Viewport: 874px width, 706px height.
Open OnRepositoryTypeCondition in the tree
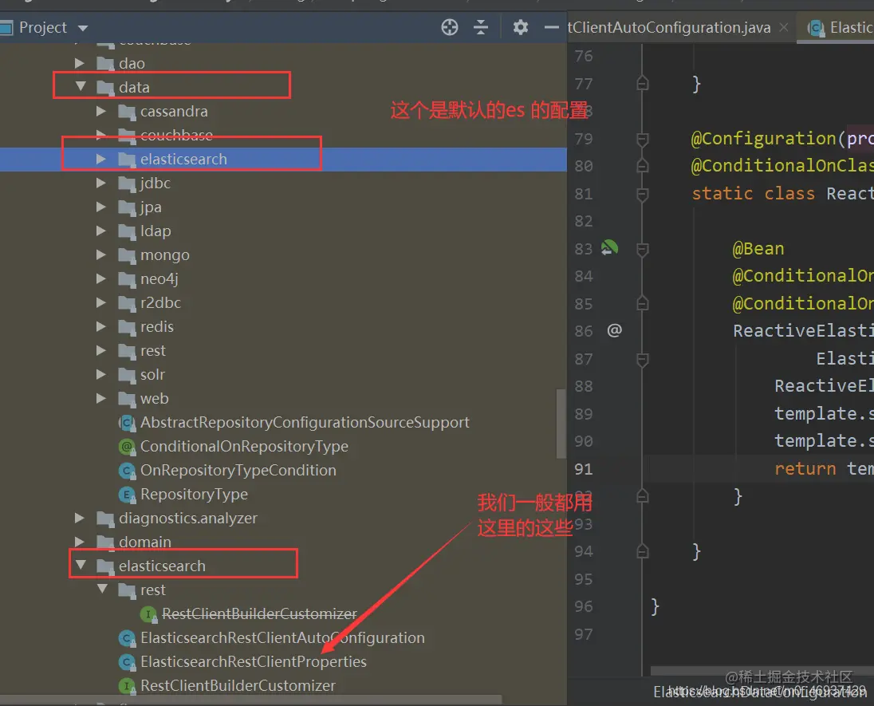point(238,470)
